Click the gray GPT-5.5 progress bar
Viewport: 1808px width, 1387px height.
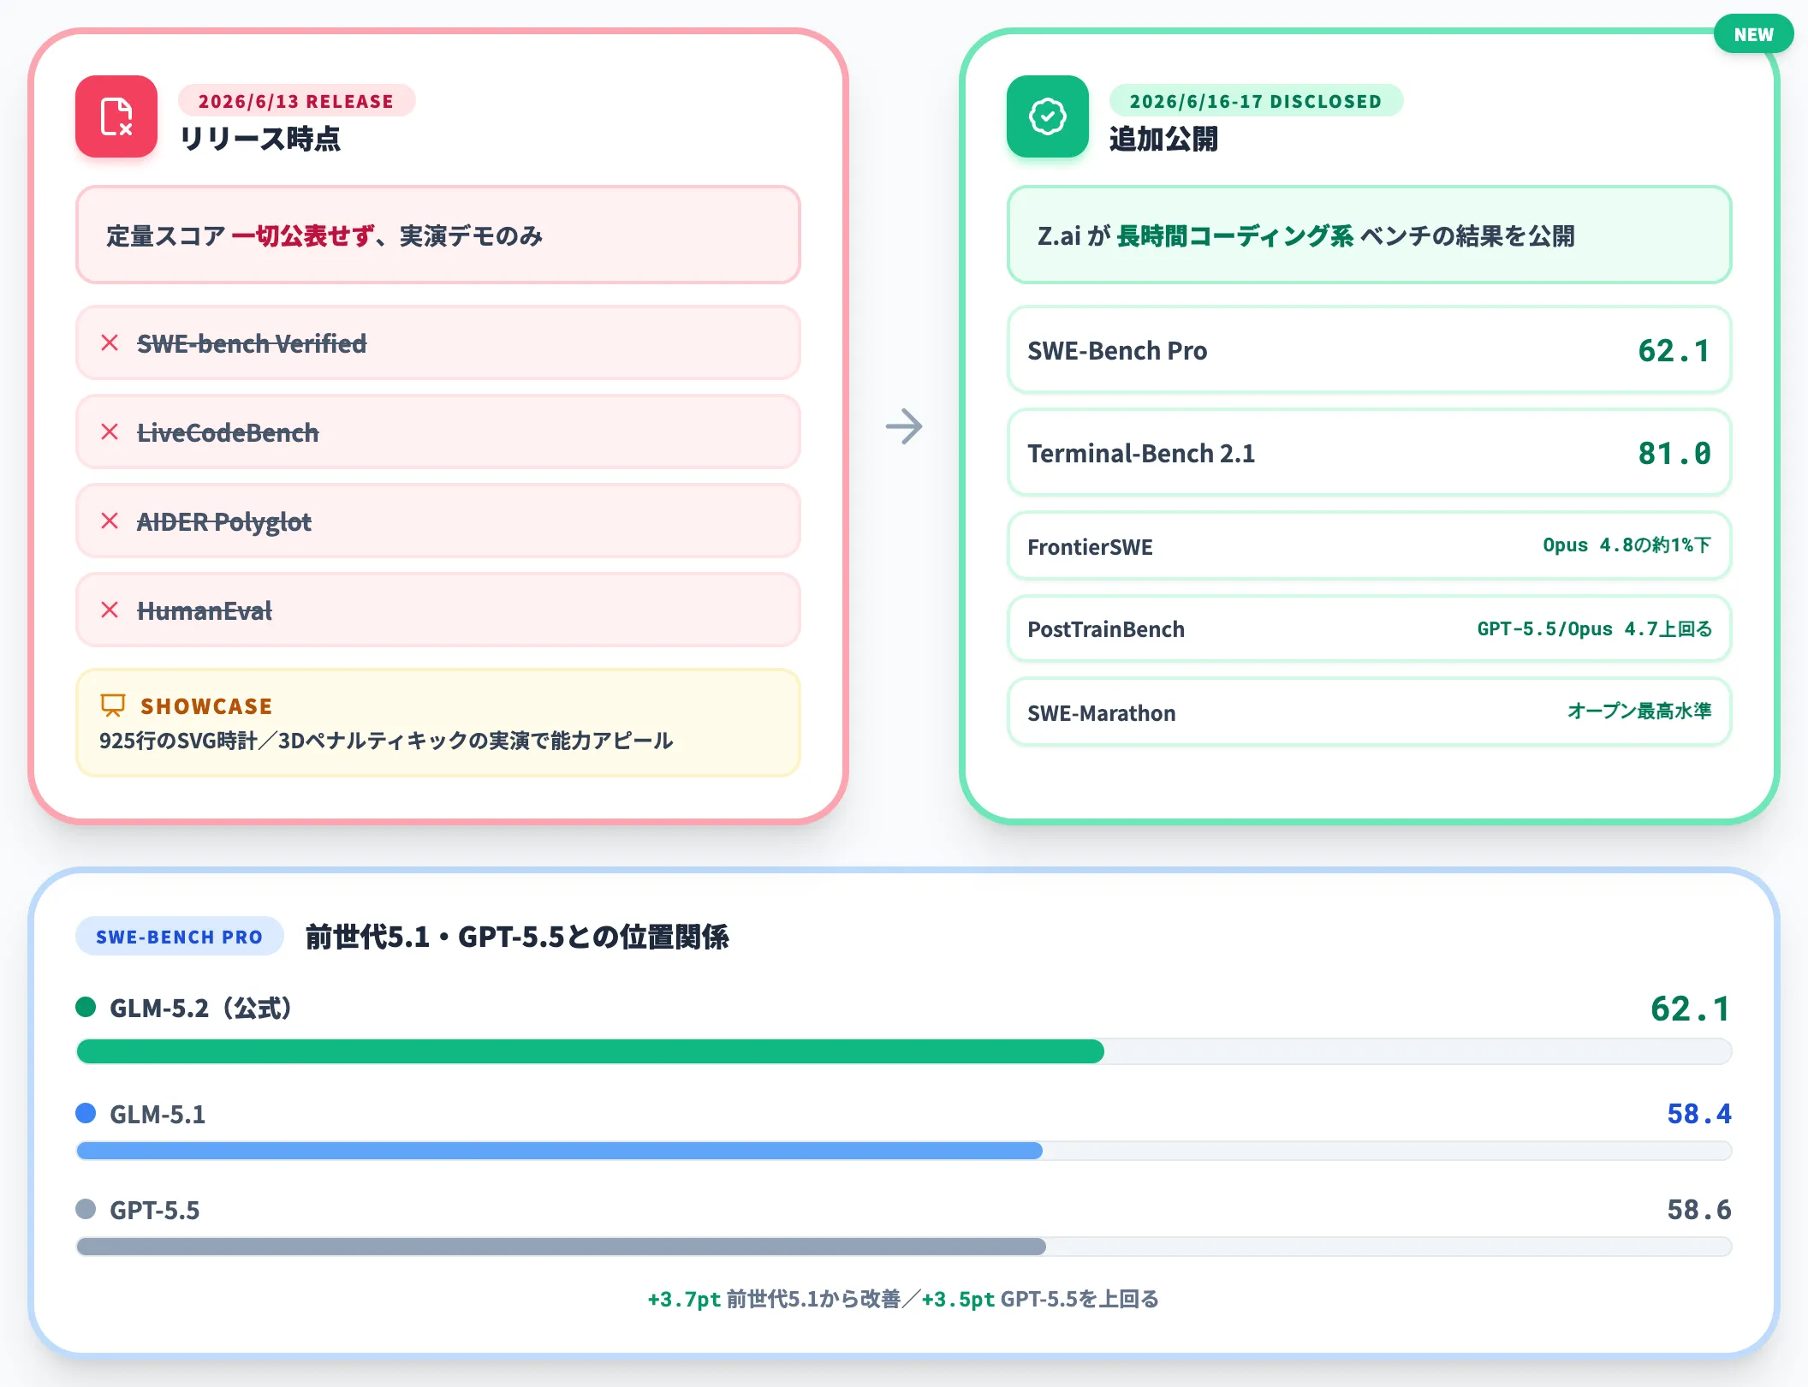point(561,1247)
